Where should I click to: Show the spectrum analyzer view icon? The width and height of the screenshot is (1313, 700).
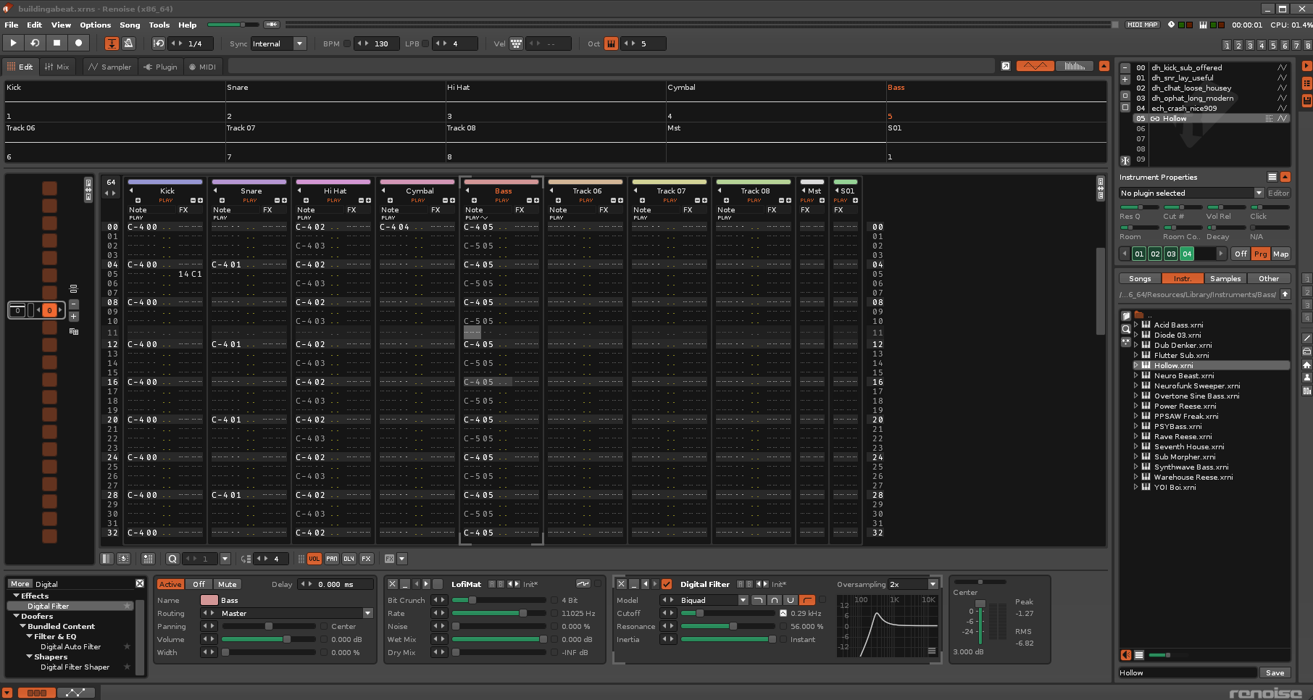click(x=1075, y=66)
